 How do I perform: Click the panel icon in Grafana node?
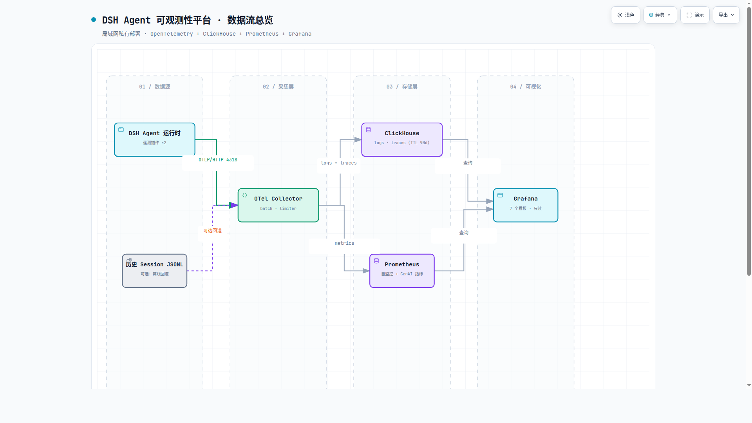click(x=500, y=195)
